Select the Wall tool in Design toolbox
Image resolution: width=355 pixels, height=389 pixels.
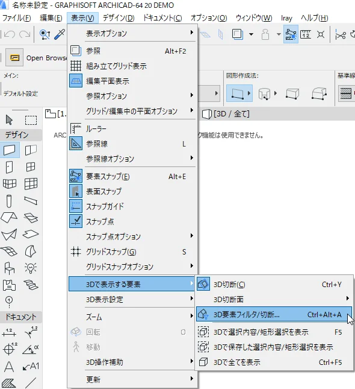coord(10,150)
